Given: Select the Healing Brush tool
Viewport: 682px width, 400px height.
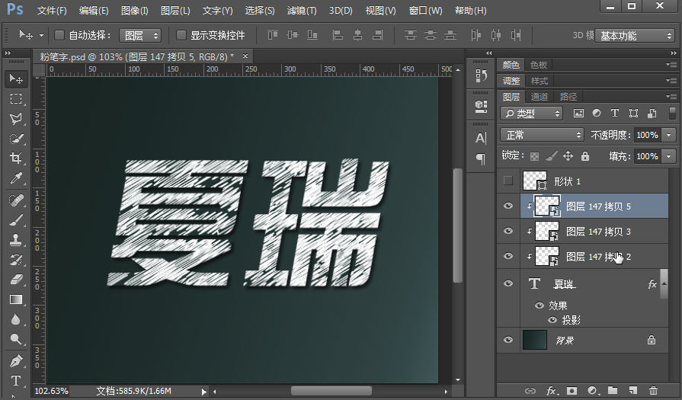Looking at the screenshot, I should 16,200.
